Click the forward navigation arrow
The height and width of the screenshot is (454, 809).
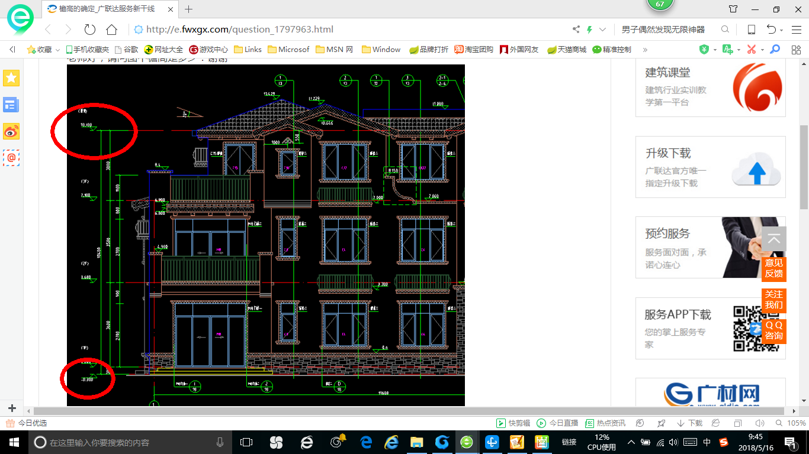68,30
